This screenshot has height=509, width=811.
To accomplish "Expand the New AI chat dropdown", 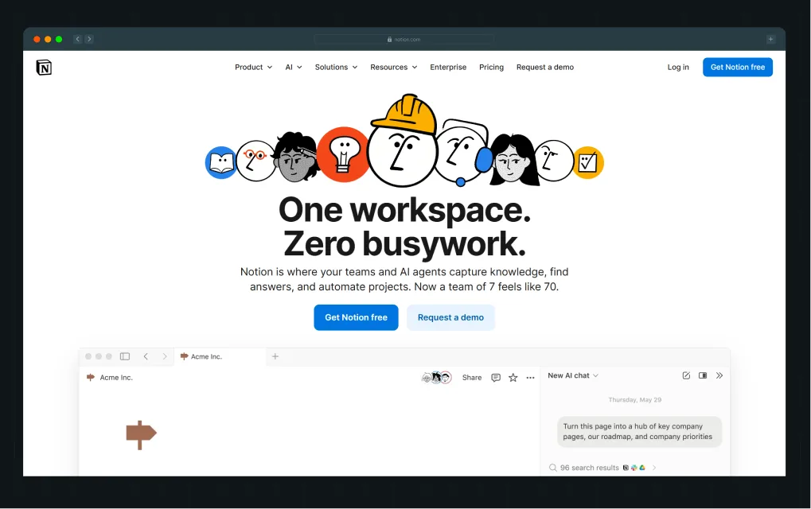I will click(572, 375).
